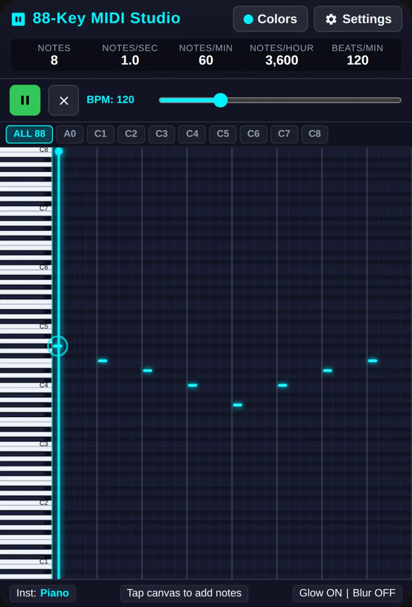Image resolution: width=412 pixels, height=607 pixels.
Task: Toggle the Glow ON | Blur OFF setting
Action: (x=347, y=593)
